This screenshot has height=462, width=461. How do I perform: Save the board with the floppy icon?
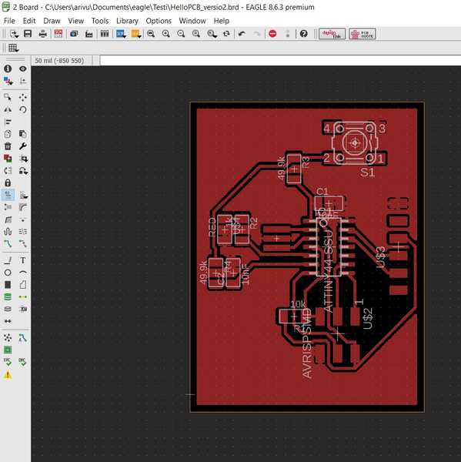(x=28, y=34)
